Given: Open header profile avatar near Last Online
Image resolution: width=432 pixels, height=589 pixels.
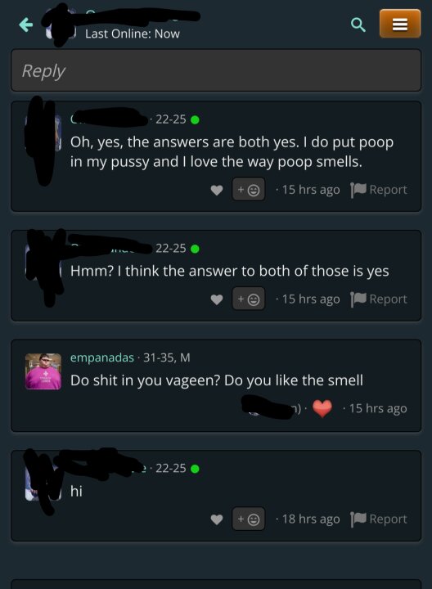Looking at the screenshot, I should coord(61,25).
